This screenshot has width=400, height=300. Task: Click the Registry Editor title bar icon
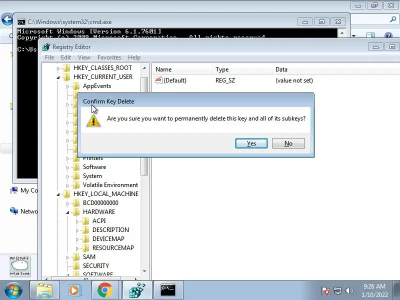coord(46,47)
